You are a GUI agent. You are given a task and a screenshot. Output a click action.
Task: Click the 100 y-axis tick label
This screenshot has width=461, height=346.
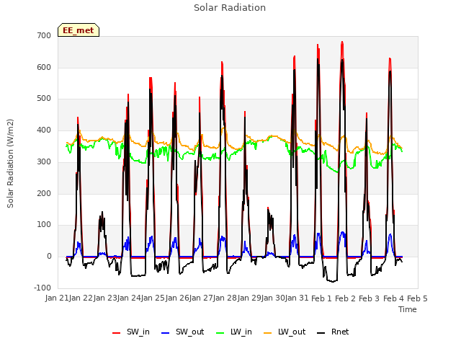[x=44, y=225]
